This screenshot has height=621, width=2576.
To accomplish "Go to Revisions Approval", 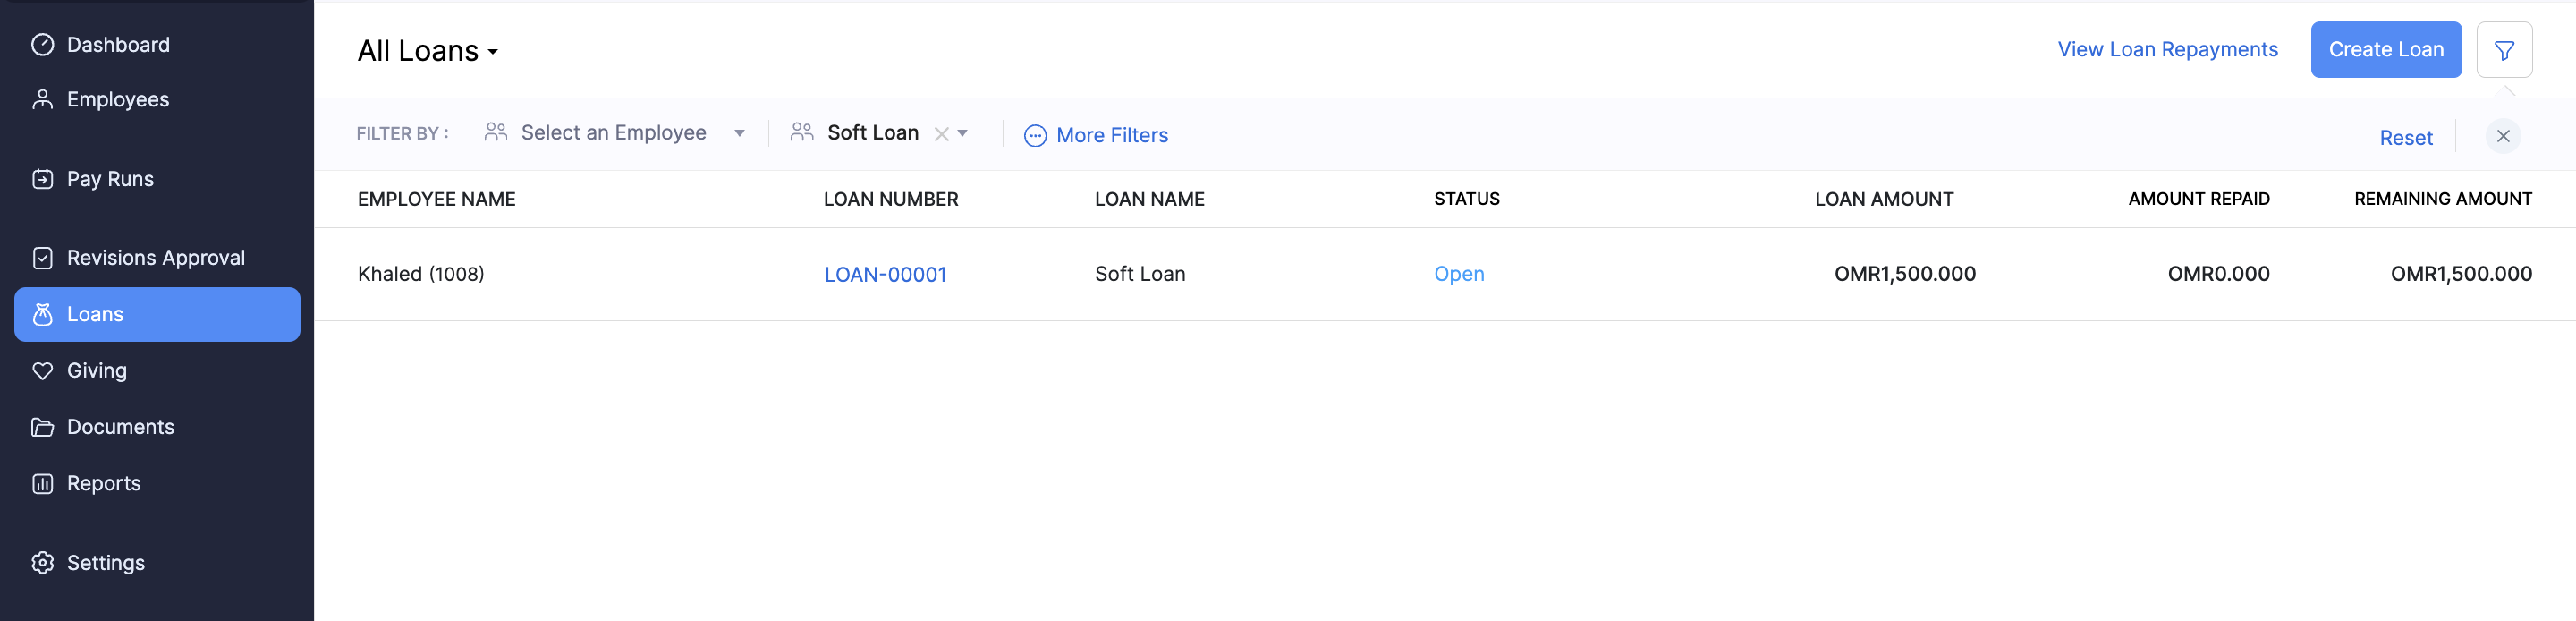I will (155, 257).
